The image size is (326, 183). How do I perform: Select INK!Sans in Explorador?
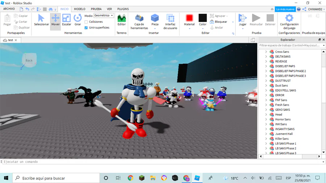(281, 124)
